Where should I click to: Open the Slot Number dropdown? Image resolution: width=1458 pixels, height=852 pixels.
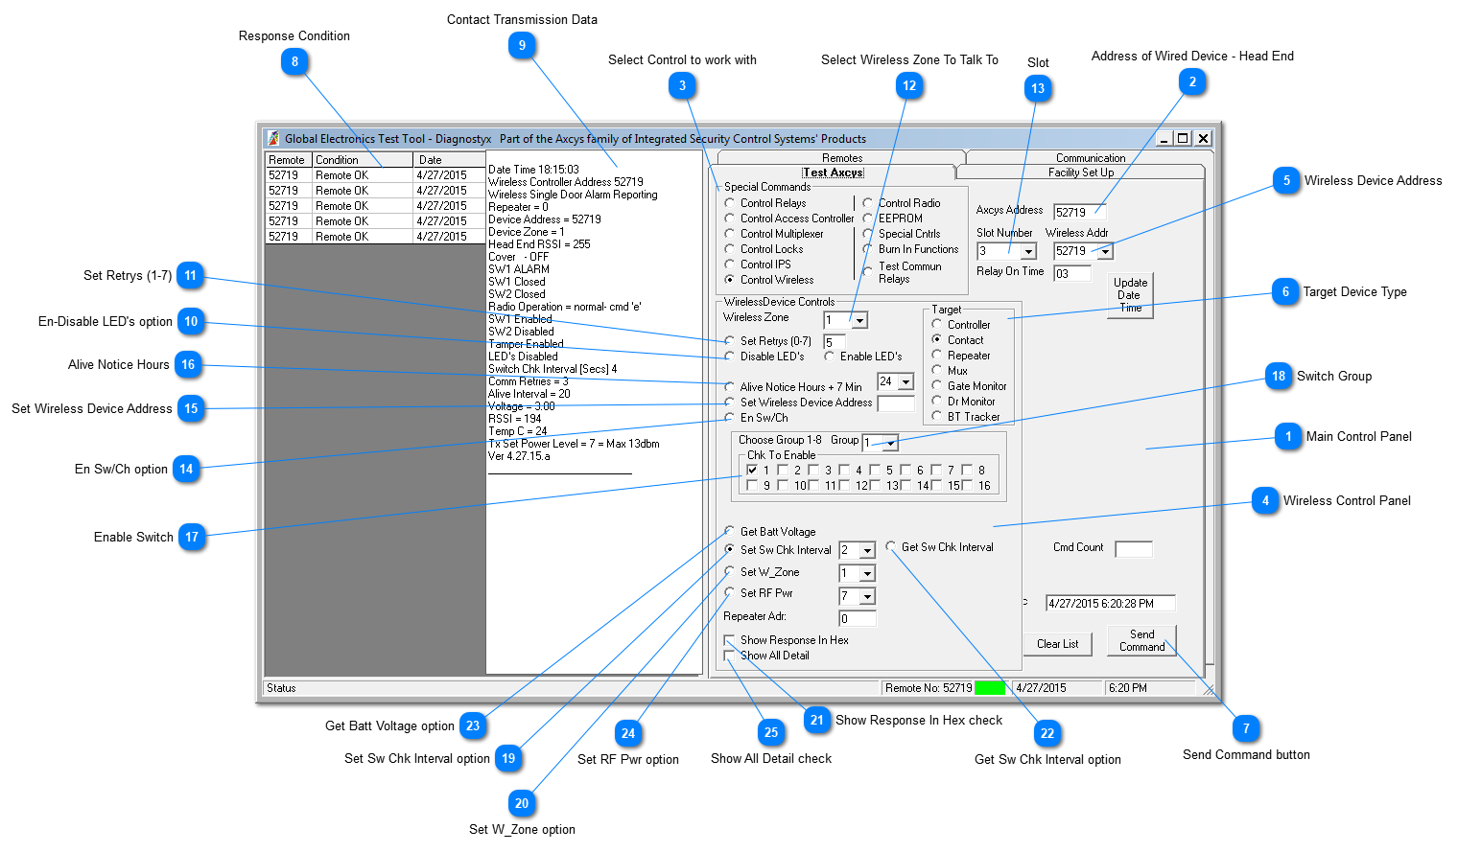coord(1029,252)
